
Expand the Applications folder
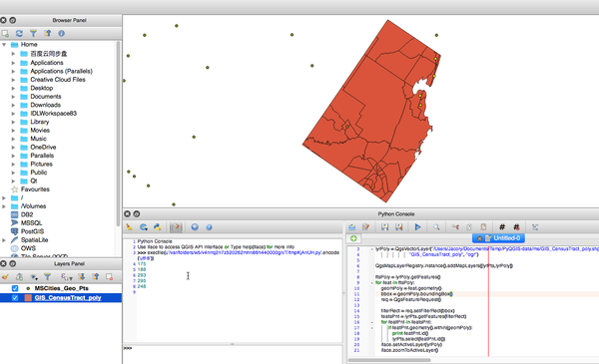click(13, 63)
